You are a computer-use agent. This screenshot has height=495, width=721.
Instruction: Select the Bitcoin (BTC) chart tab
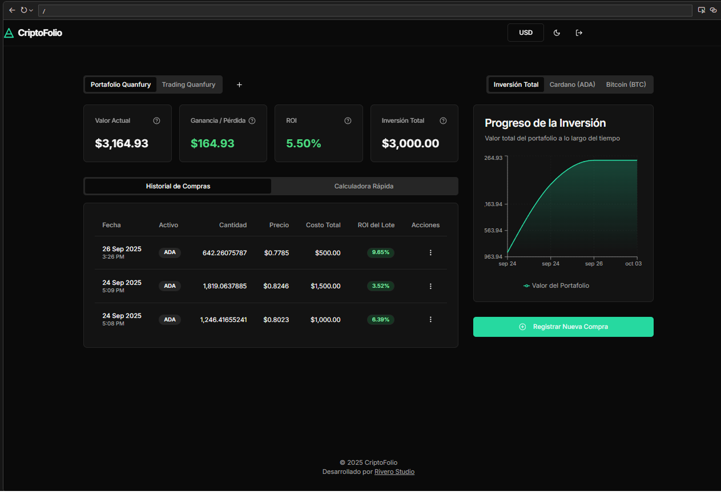tap(626, 85)
